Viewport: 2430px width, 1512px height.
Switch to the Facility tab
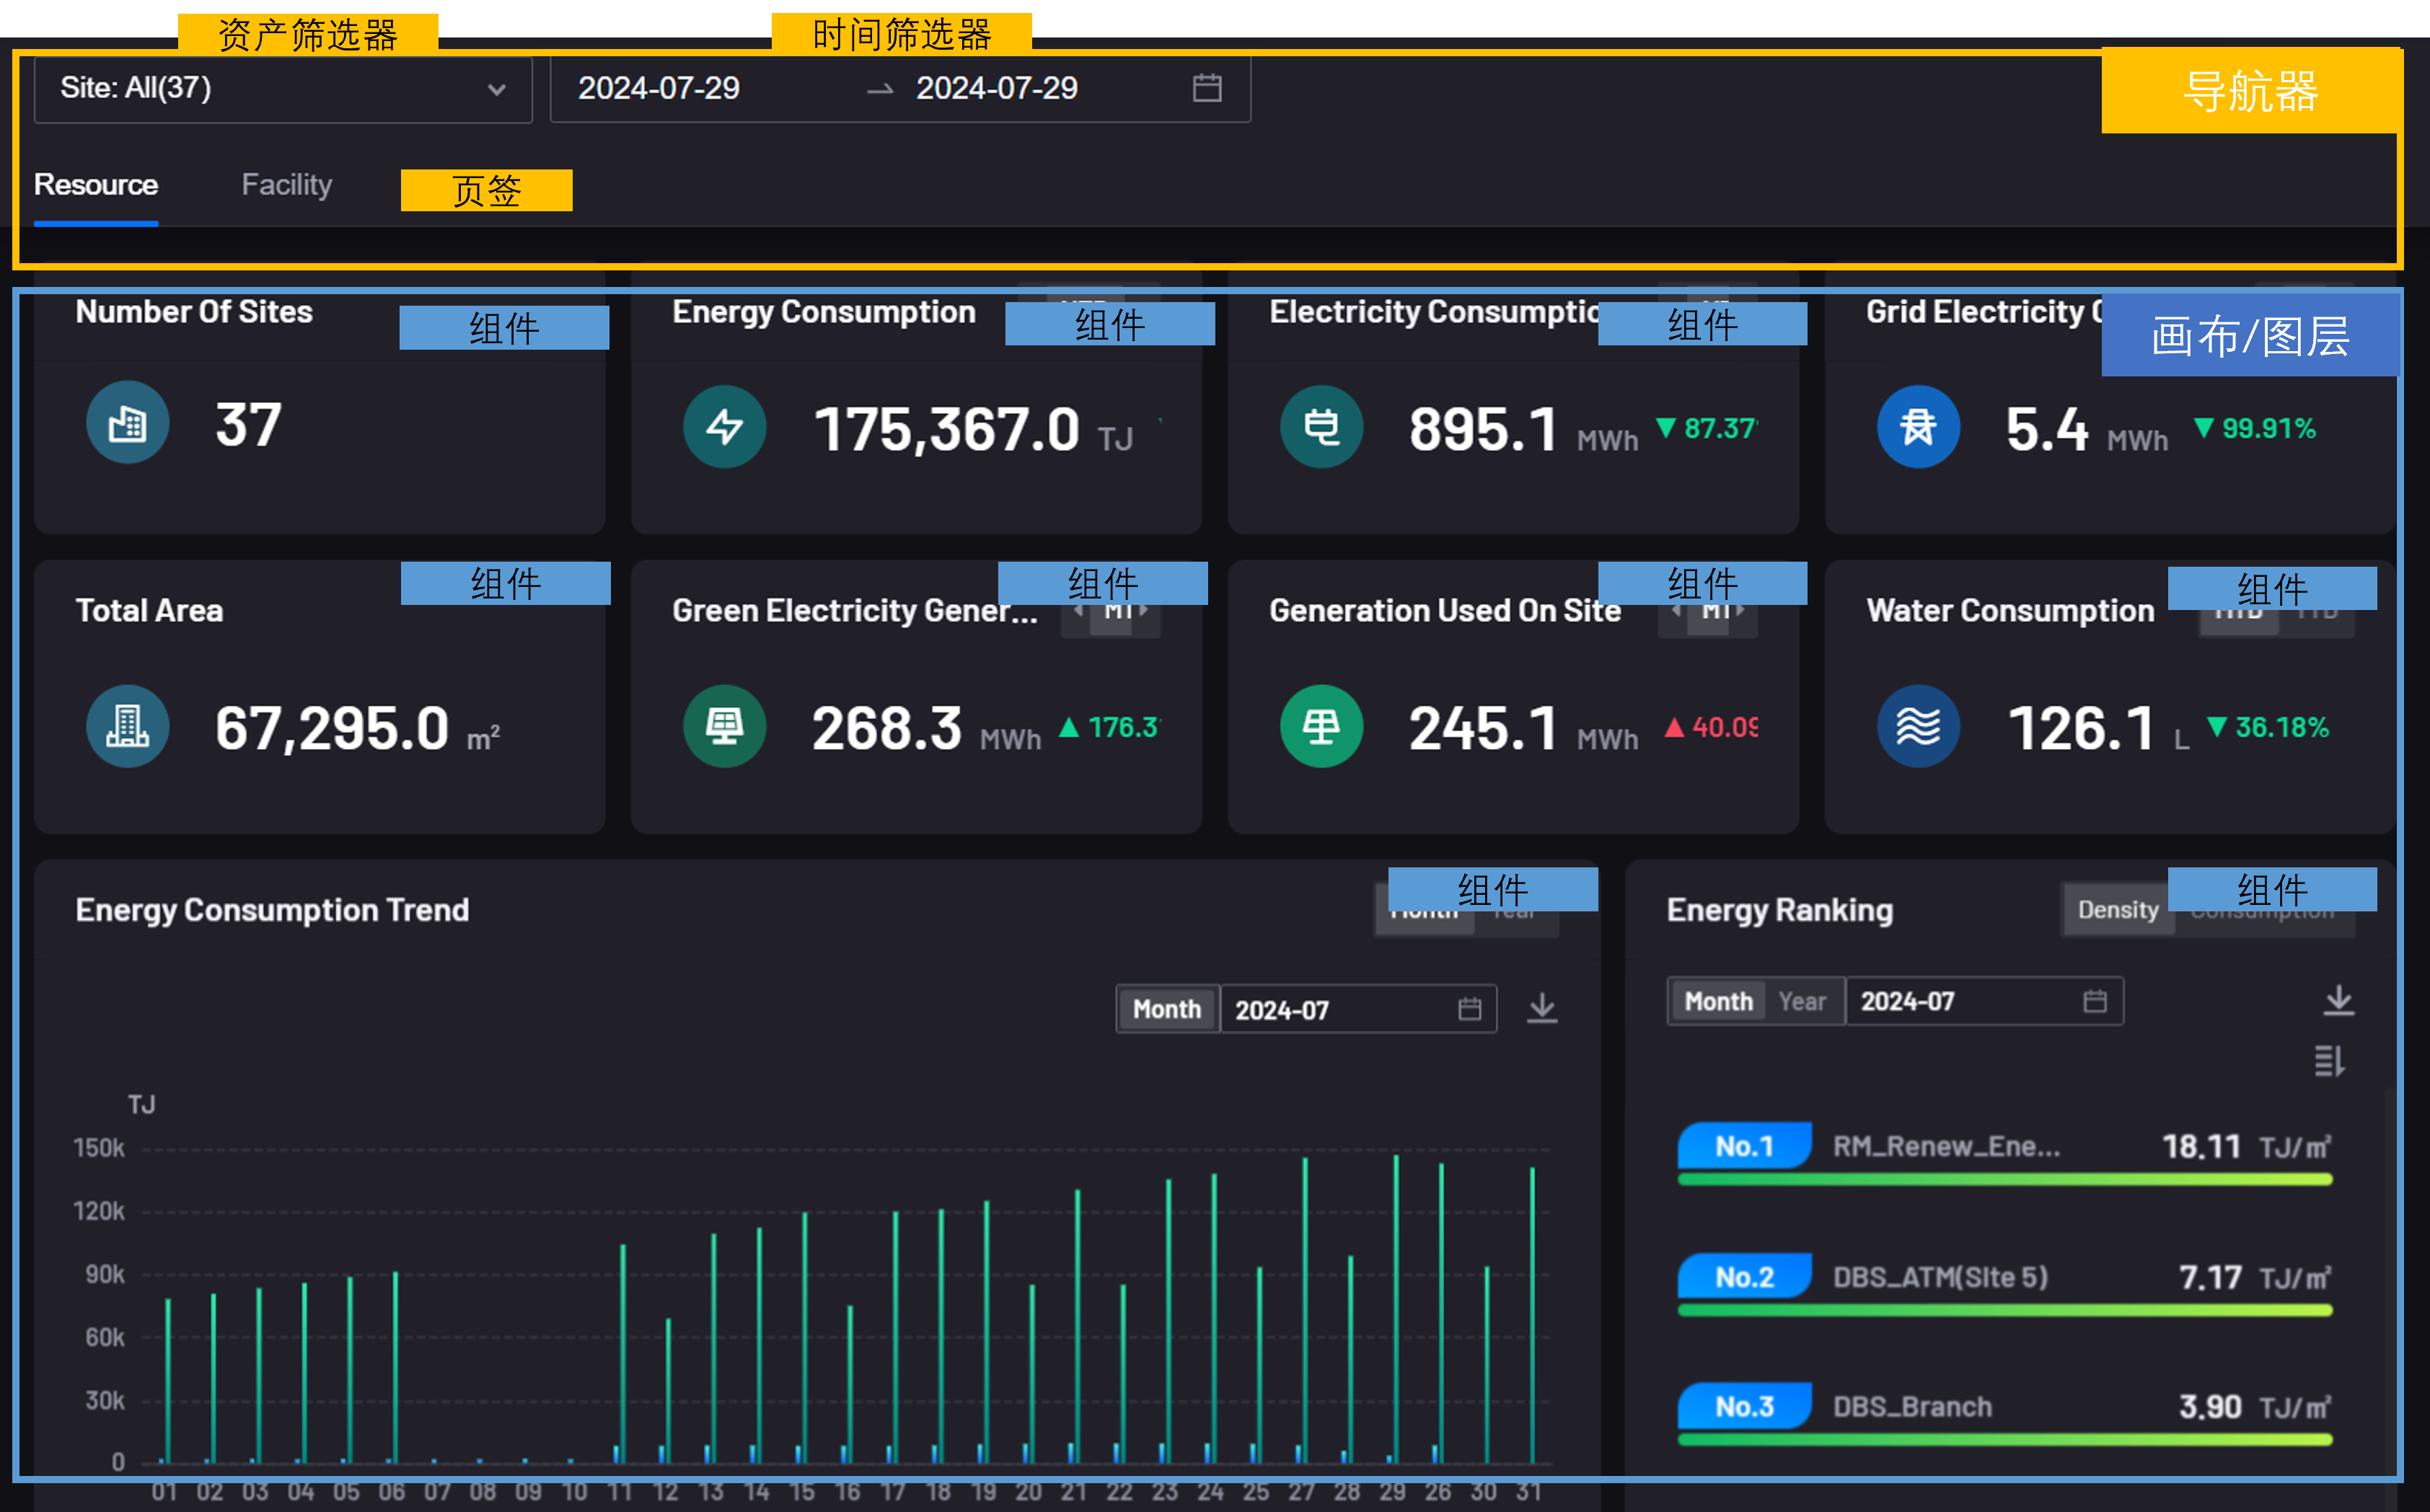click(287, 185)
